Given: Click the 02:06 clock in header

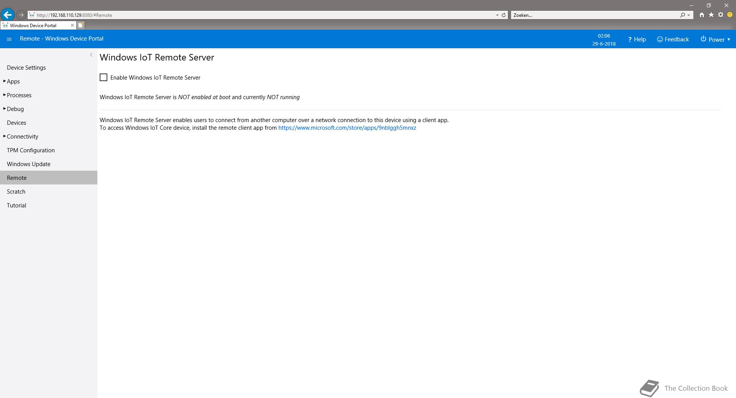Looking at the screenshot, I should click(604, 36).
